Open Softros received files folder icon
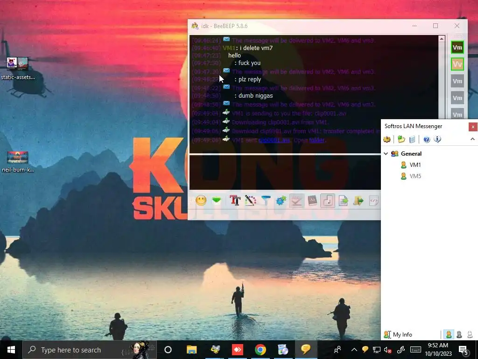Screen dimensions: 478x359 [401, 139]
